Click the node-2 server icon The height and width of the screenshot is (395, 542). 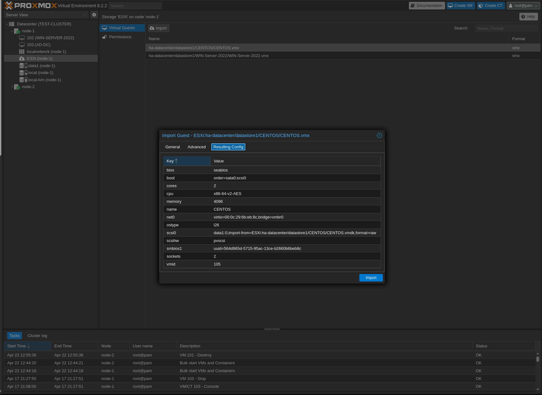point(17,87)
